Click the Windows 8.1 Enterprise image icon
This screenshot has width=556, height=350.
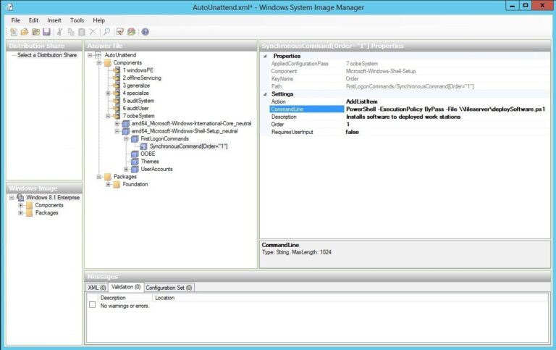pyautogui.click(x=20, y=197)
